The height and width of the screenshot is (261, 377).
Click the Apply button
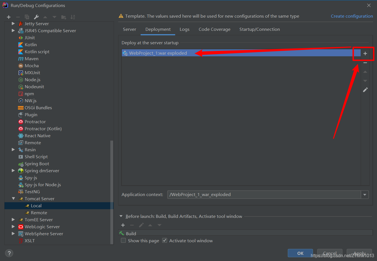click(x=359, y=253)
